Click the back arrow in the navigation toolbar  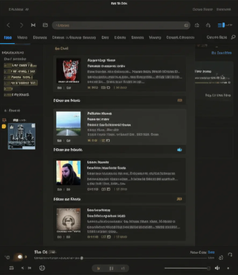pos(8,25)
